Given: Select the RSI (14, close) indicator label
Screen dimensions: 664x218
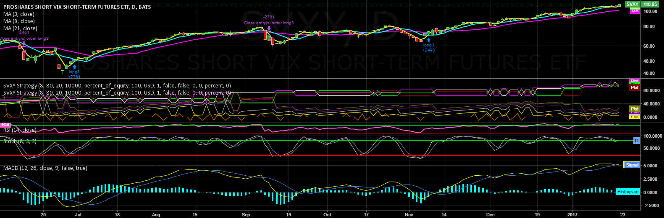Looking at the screenshot, I should point(20,130).
